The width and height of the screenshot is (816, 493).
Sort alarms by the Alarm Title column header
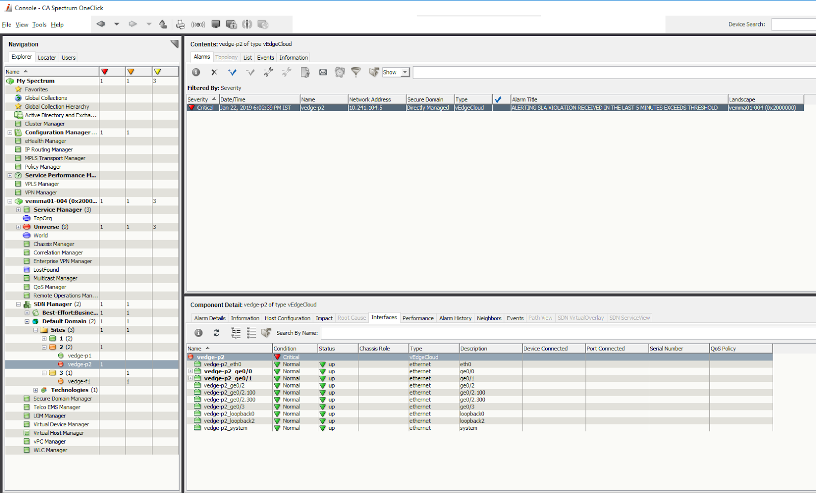(x=619, y=99)
